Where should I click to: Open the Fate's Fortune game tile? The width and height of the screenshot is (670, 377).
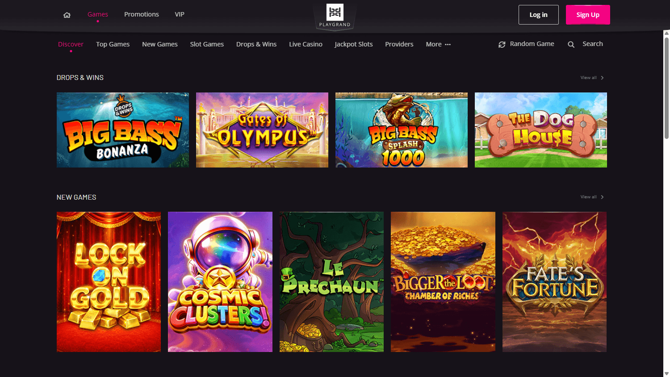click(x=554, y=282)
